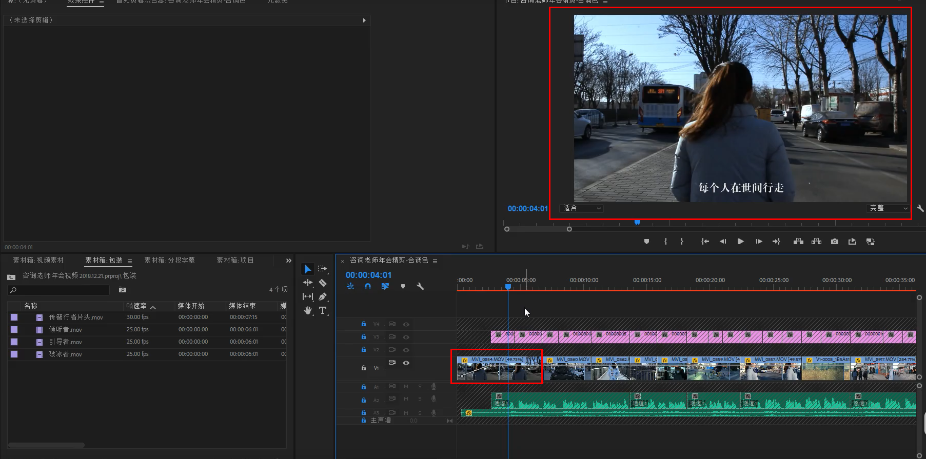Enable voice-over record on track A1
926x459 pixels.
click(x=434, y=386)
